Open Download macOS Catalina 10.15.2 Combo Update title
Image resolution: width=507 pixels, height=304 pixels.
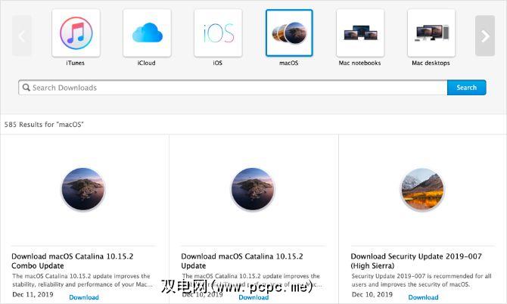[72, 261]
